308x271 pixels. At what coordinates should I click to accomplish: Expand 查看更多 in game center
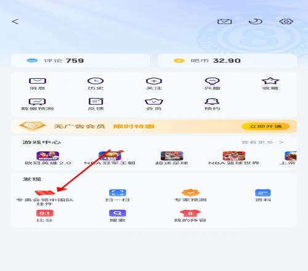(262, 142)
